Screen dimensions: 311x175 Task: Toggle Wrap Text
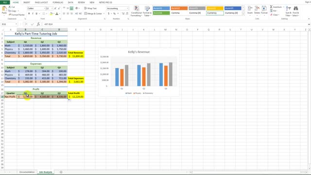(90, 8)
